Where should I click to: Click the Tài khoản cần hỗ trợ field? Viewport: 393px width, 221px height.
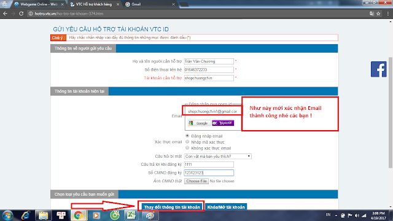pyautogui.click(x=209, y=78)
